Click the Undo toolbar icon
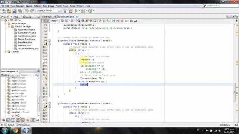239x134 pixels. [x=27, y=11]
